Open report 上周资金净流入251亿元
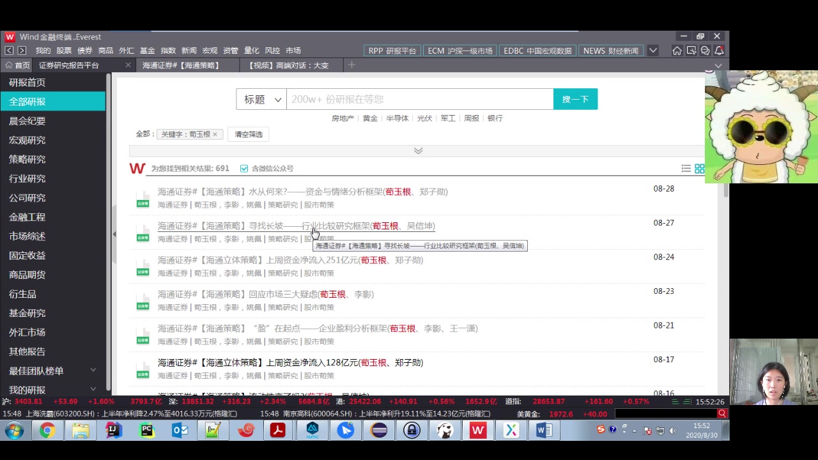 pyautogui.click(x=290, y=260)
